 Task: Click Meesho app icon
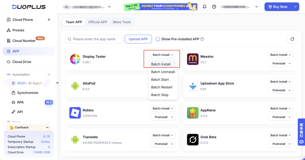click(193, 59)
